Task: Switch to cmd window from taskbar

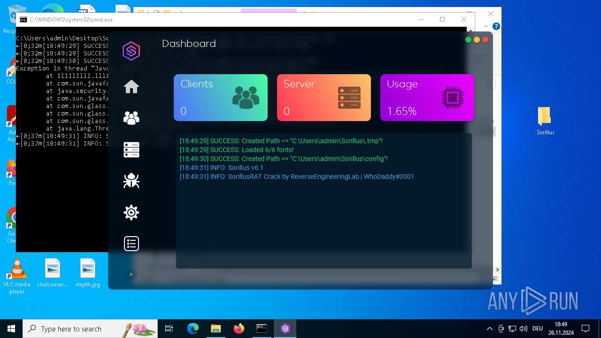Action: (262, 329)
